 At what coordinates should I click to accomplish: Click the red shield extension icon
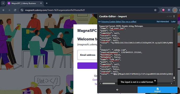163,10
